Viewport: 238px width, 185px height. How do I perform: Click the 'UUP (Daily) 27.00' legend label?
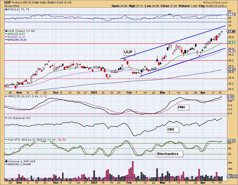pos(21,31)
